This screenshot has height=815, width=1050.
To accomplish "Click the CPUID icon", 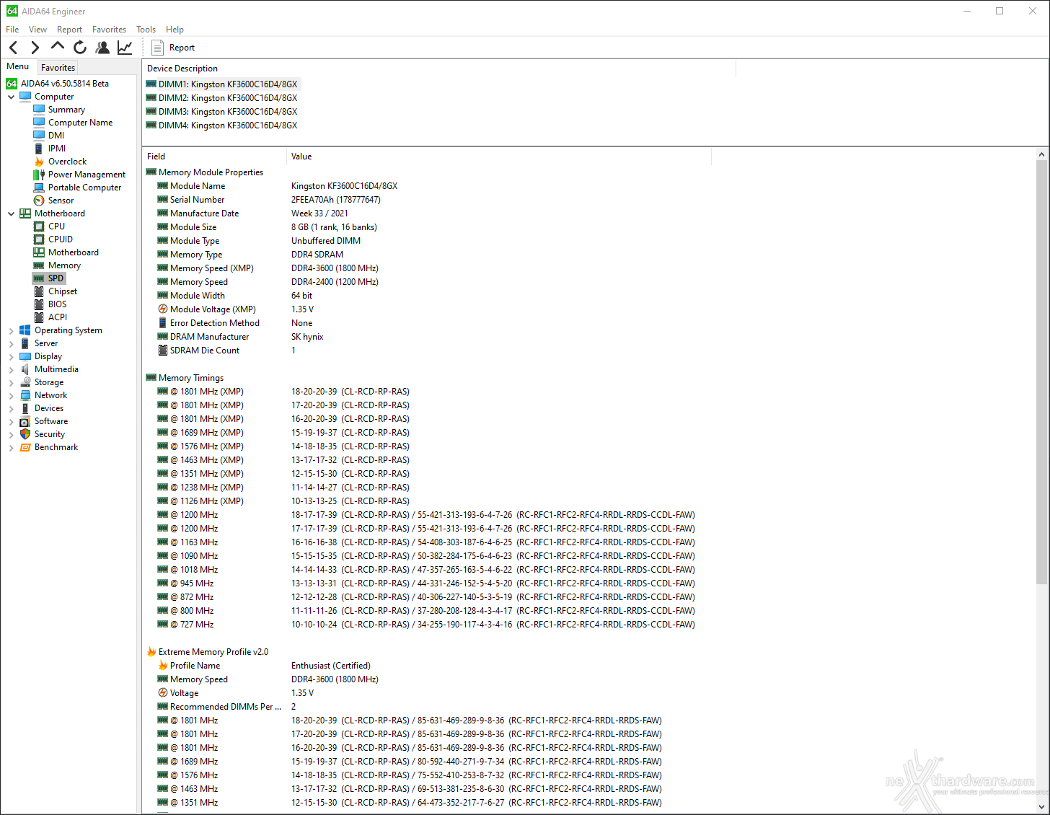I will point(39,239).
